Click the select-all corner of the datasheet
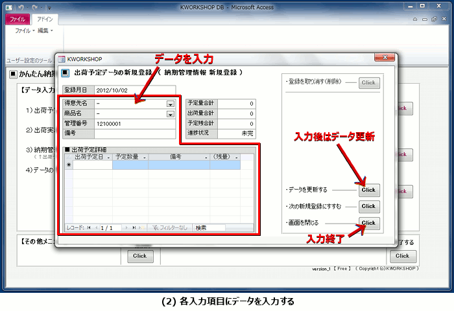This screenshot has height=311, width=454. click(69, 157)
